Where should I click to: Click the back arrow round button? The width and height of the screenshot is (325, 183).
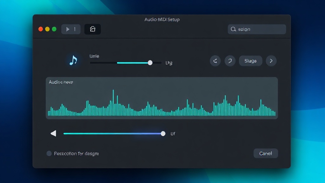[215, 61]
